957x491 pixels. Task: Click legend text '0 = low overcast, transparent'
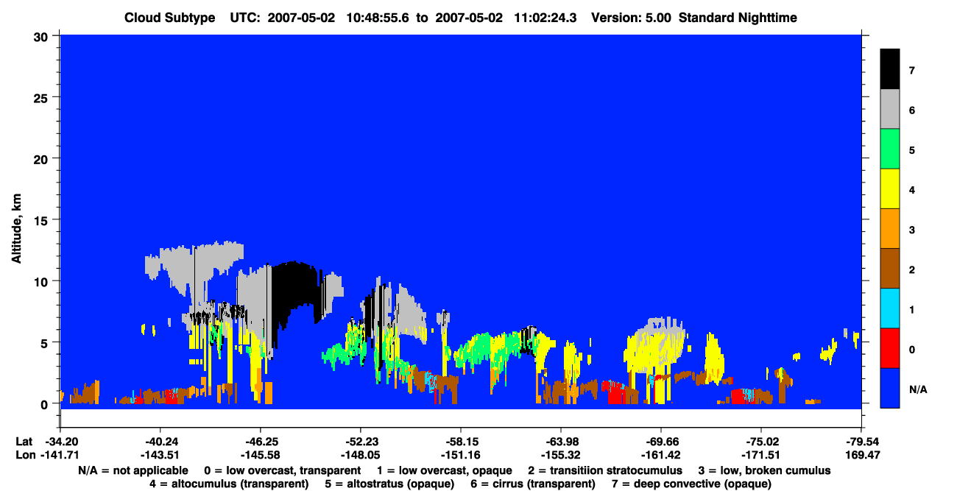(282, 470)
